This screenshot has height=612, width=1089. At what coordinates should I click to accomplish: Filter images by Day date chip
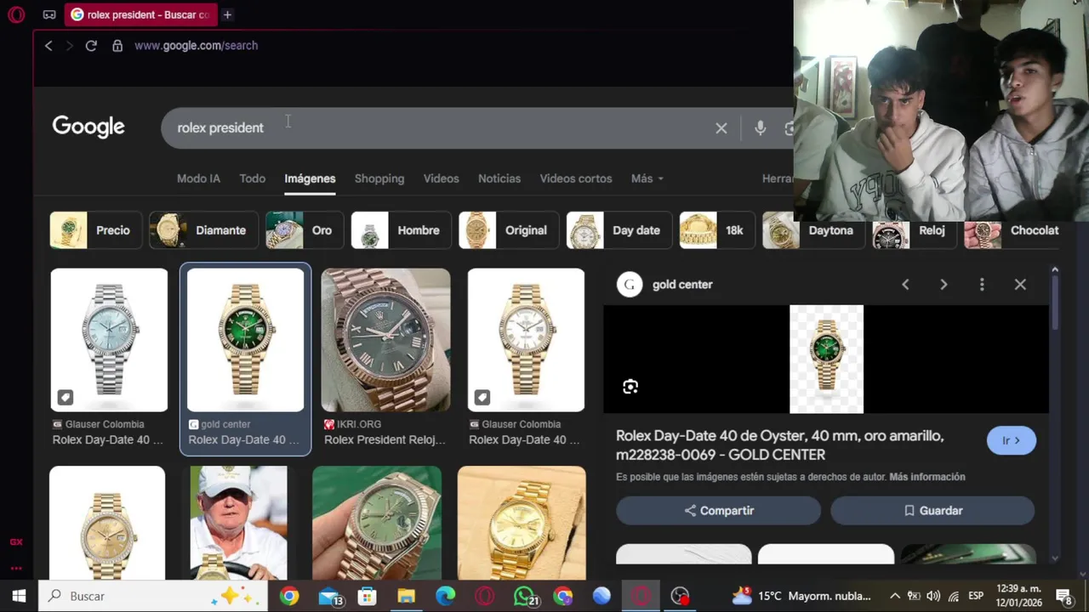click(x=619, y=230)
